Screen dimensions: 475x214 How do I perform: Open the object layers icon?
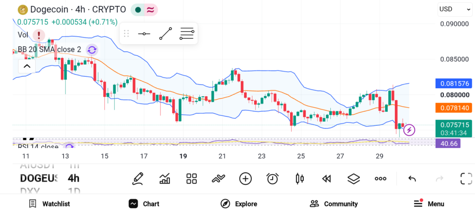[353, 179]
